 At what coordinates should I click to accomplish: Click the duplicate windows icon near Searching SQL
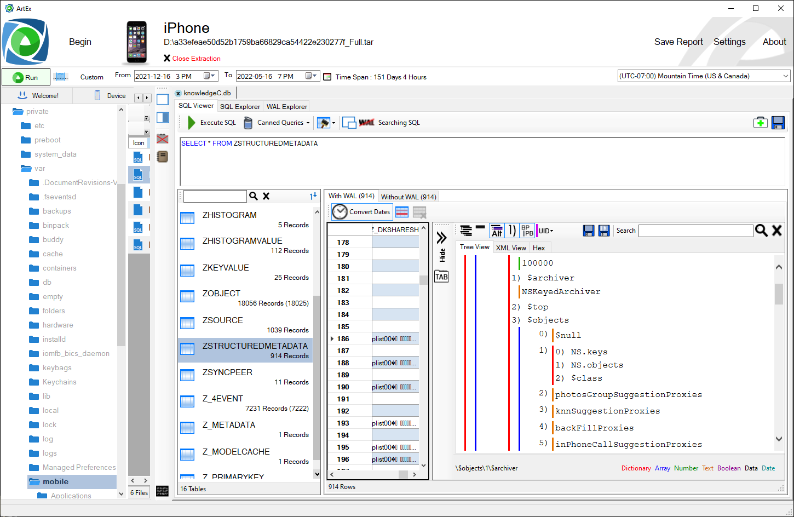[x=349, y=123]
